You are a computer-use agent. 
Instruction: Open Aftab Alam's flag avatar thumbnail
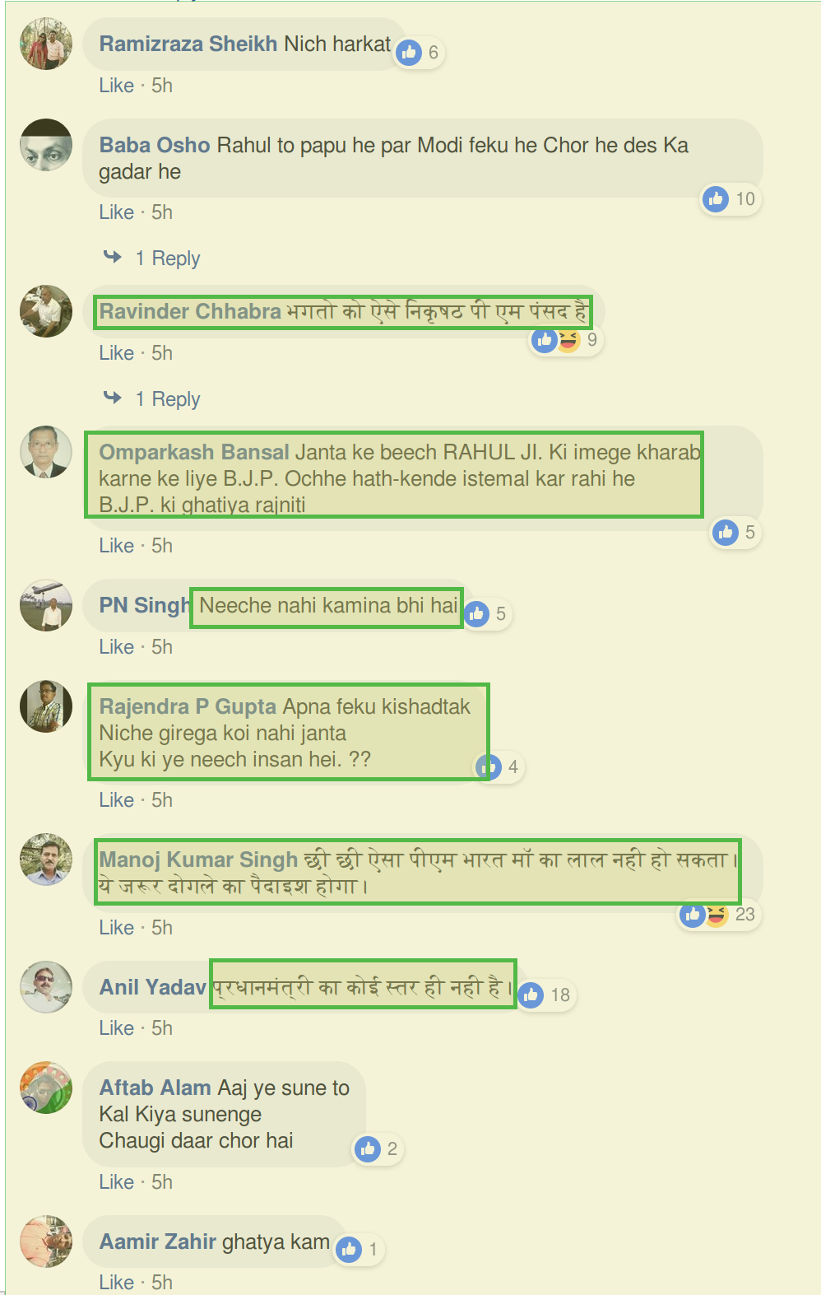click(x=46, y=1088)
